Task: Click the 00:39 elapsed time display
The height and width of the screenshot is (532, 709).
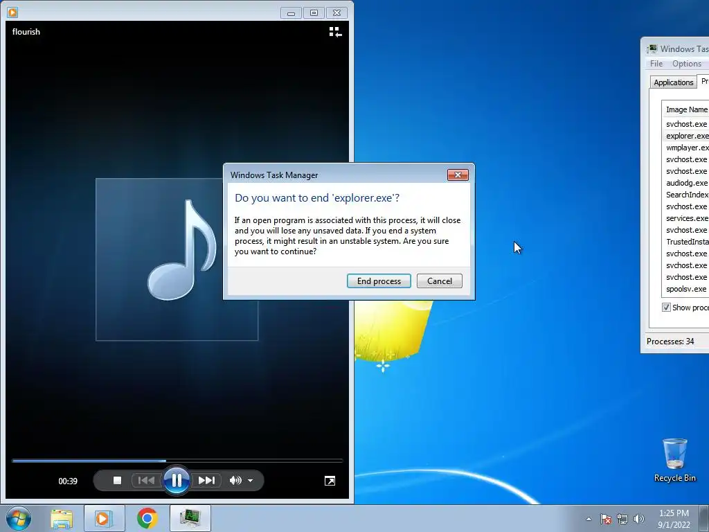Action: [x=68, y=481]
